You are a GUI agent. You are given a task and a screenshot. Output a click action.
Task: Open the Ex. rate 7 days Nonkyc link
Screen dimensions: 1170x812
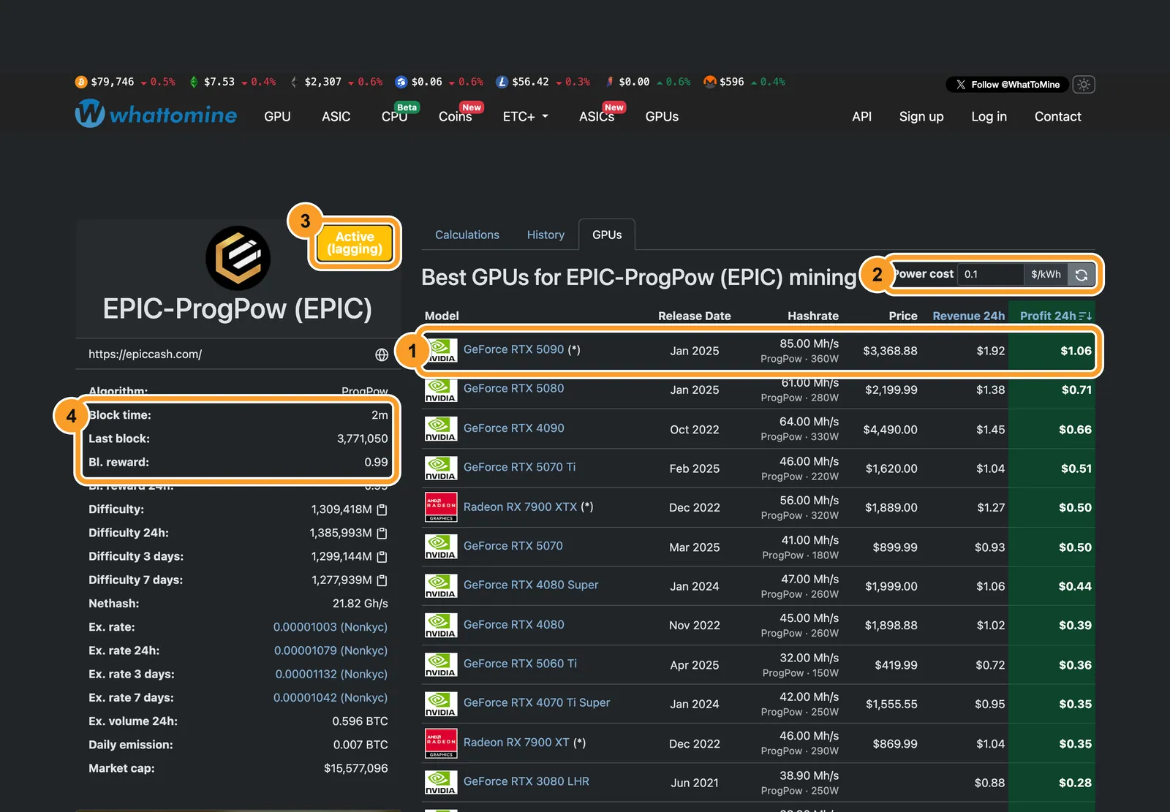pyautogui.click(x=331, y=697)
